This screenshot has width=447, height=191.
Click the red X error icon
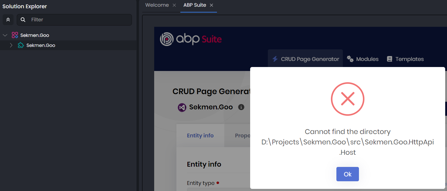(x=347, y=99)
